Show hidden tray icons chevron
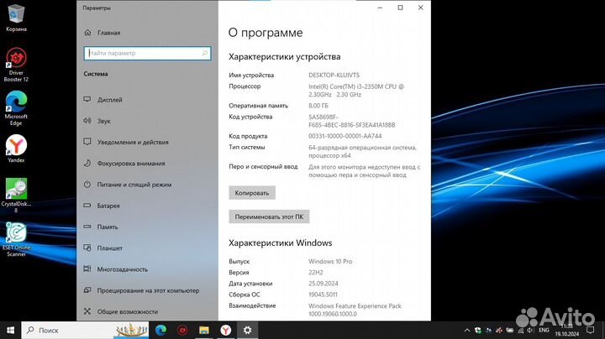Screen dimensions: 605x339 click(x=467, y=331)
